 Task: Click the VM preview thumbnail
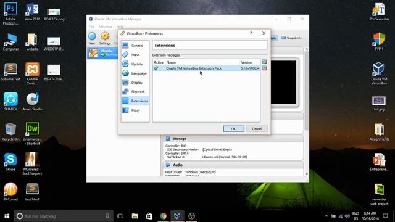pyautogui.click(x=284, y=83)
